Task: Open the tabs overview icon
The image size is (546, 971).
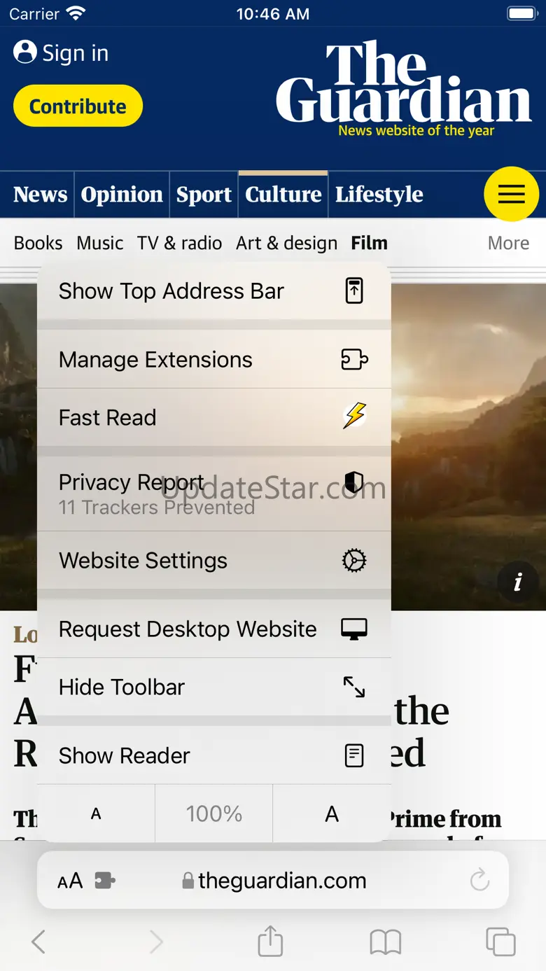Action: coord(500,942)
